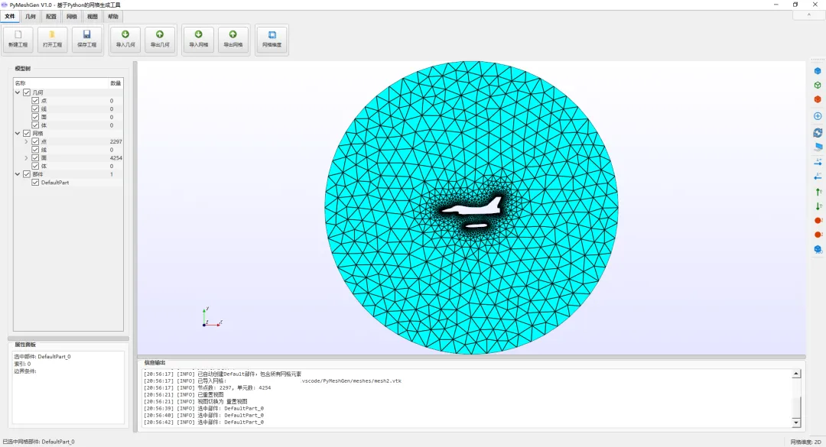Click the '选中部件: DefaultPart_0' property text
Viewport: 826px width, 447px height.
pyautogui.click(x=42, y=356)
